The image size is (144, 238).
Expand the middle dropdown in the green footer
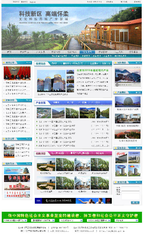(71, 220)
